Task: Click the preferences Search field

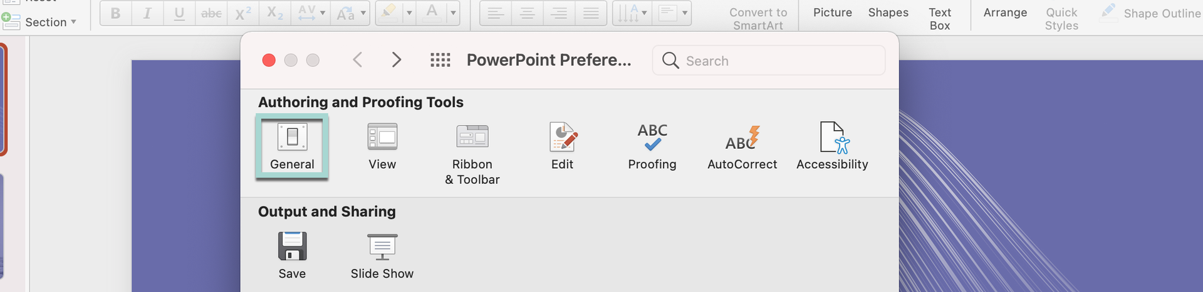Action: tap(777, 61)
